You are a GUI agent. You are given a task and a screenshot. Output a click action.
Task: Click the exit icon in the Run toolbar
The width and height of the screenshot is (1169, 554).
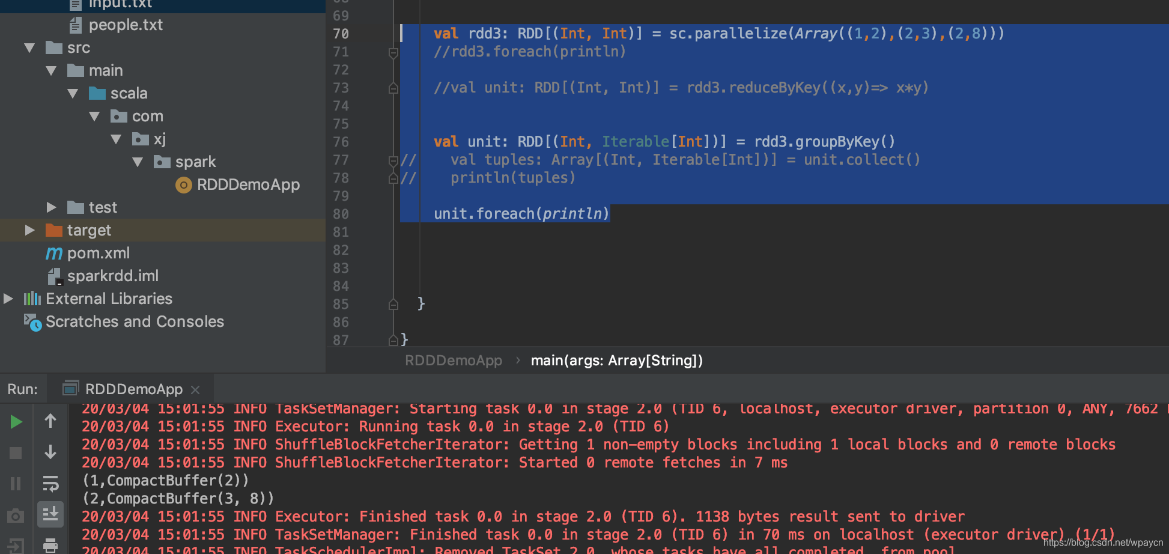[x=16, y=546]
